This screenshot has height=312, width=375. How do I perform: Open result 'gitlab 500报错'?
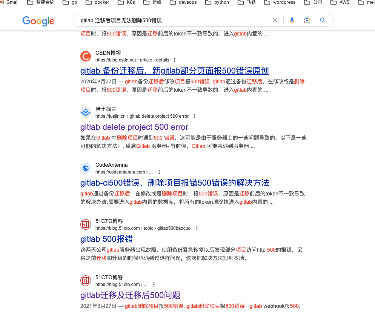point(107,239)
